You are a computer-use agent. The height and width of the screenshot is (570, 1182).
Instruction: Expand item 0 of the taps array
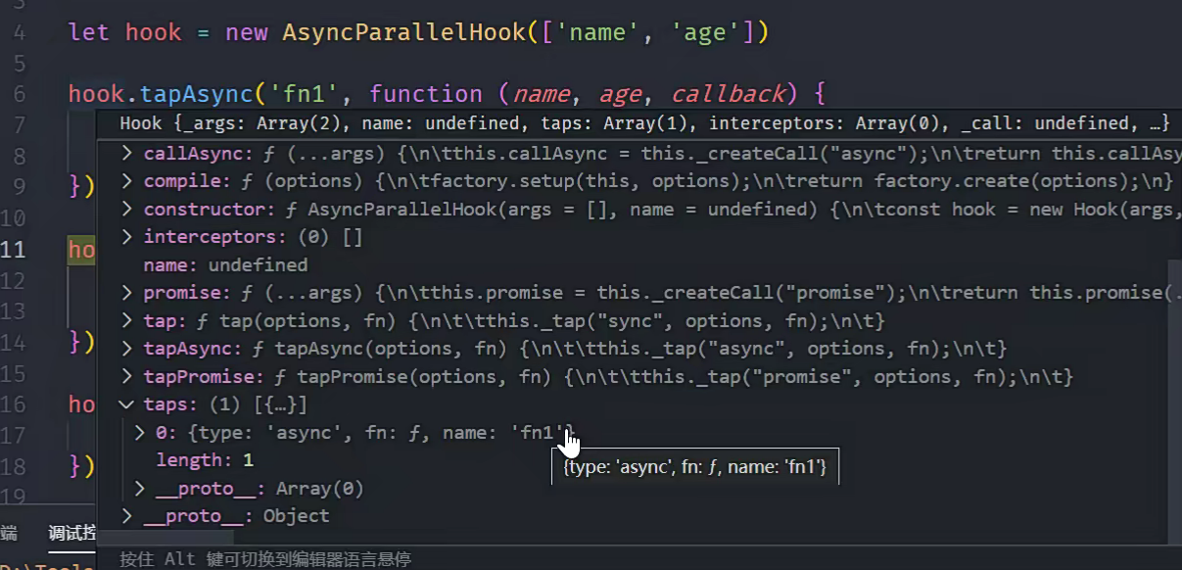point(139,432)
